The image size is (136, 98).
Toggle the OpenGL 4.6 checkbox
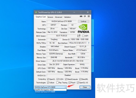coord(78,83)
